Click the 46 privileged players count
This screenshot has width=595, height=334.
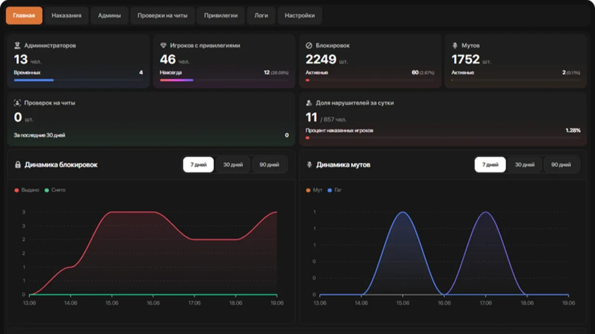pos(168,59)
